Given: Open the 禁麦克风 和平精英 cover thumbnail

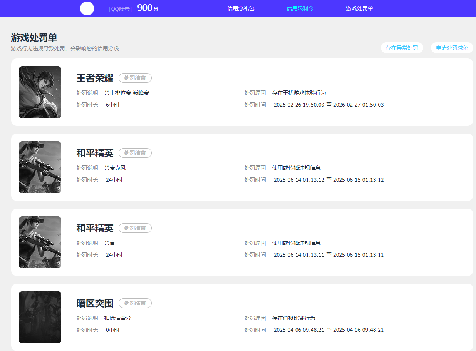Looking at the screenshot, I should point(40,167).
